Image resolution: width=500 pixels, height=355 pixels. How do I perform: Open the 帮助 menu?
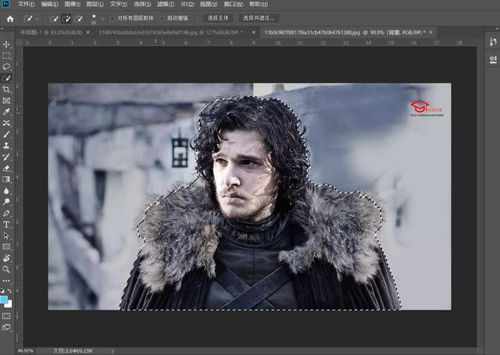pyautogui.click(x=259, y=4)
